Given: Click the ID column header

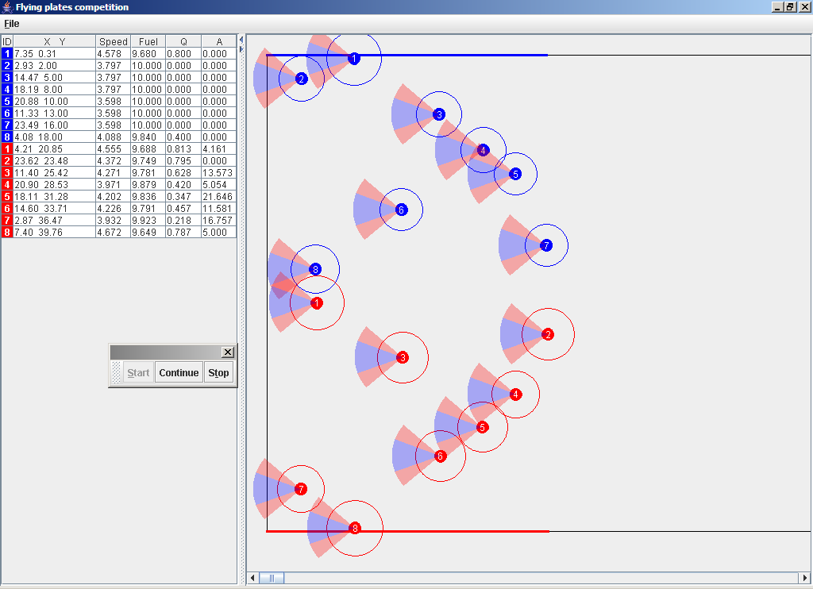Looking at the screenshot, I should point(7,41).
